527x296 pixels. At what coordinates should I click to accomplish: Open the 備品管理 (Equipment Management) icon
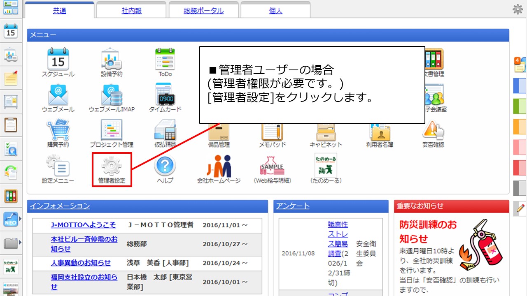[x=219, y=131]
